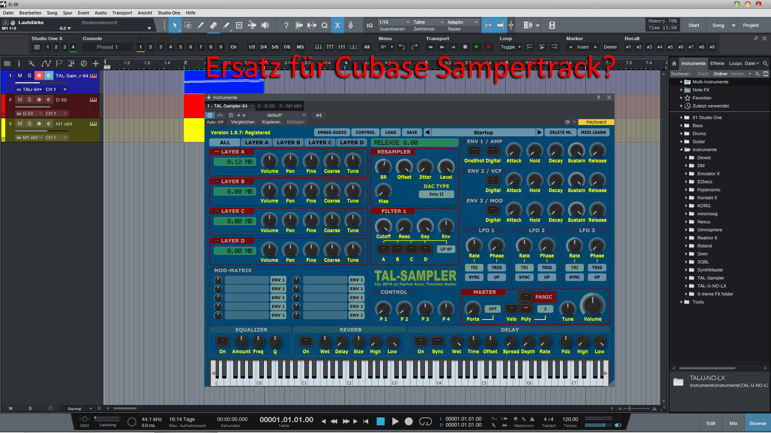
Task: Open the Quantisieren 1/16 dropdown
Action: tap(394, 22)
